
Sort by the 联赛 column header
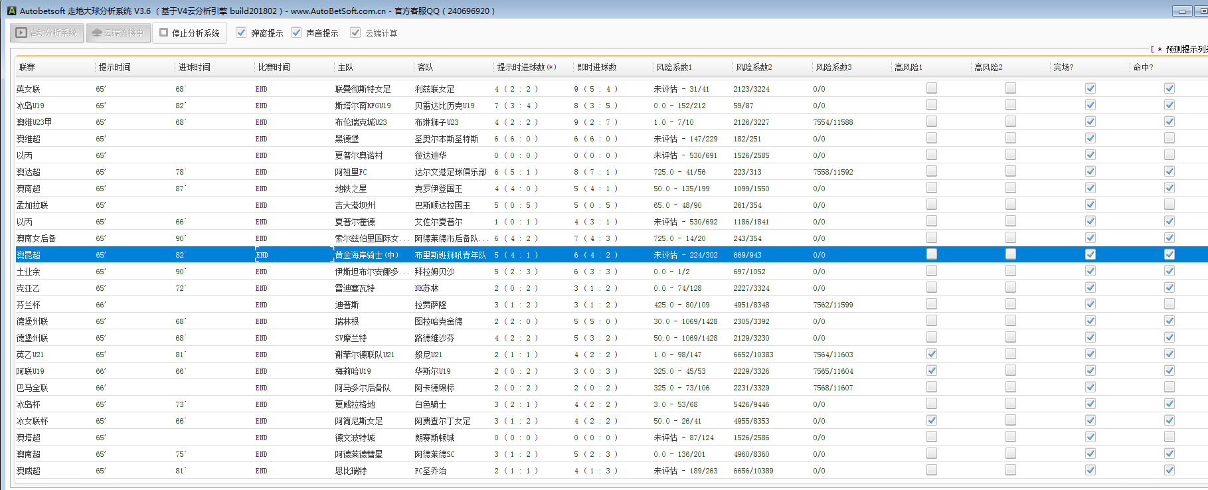pos(27,67)
